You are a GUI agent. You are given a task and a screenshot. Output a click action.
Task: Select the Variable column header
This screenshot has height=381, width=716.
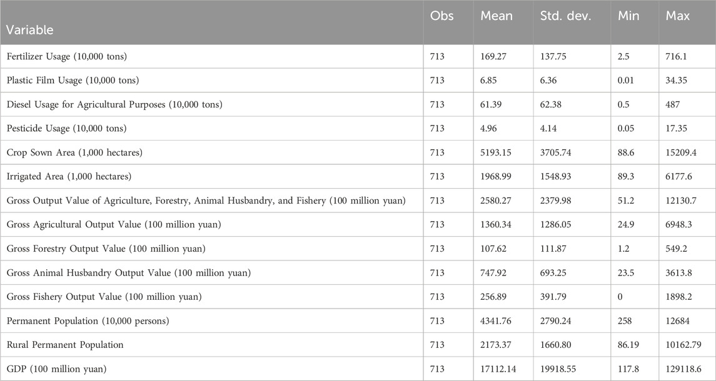click(29, 30)
